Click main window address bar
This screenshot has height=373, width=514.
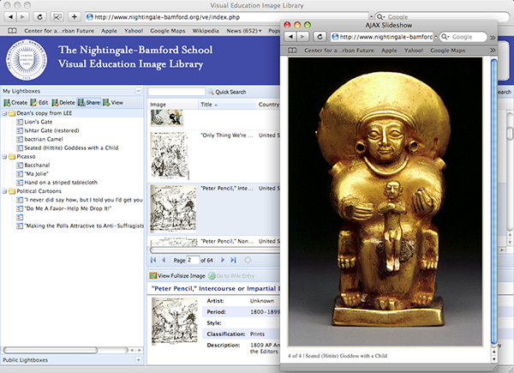coord(227,17)
